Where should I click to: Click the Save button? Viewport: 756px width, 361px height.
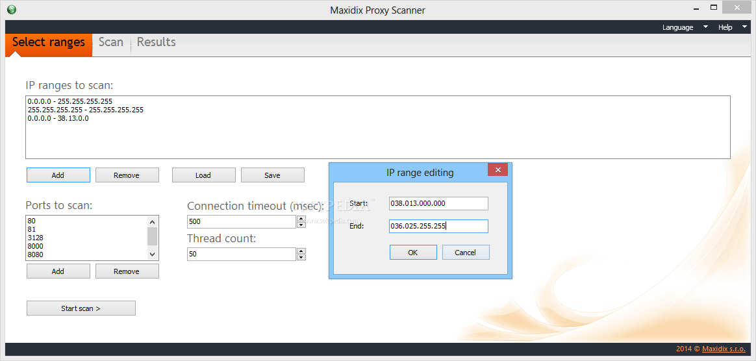point(272,175)
